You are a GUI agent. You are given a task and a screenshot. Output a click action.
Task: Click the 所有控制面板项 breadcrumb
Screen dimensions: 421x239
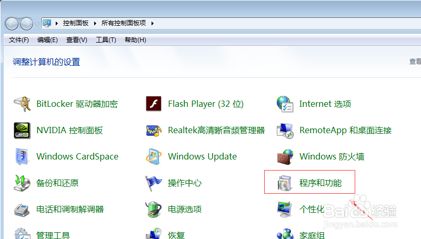click(124, 23)
